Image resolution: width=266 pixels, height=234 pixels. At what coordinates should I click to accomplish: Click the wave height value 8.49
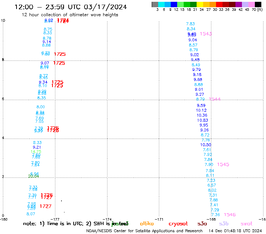click(196, 65)
